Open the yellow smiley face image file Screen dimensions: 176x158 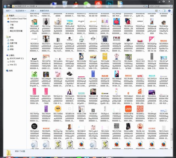tap(58, 109)
